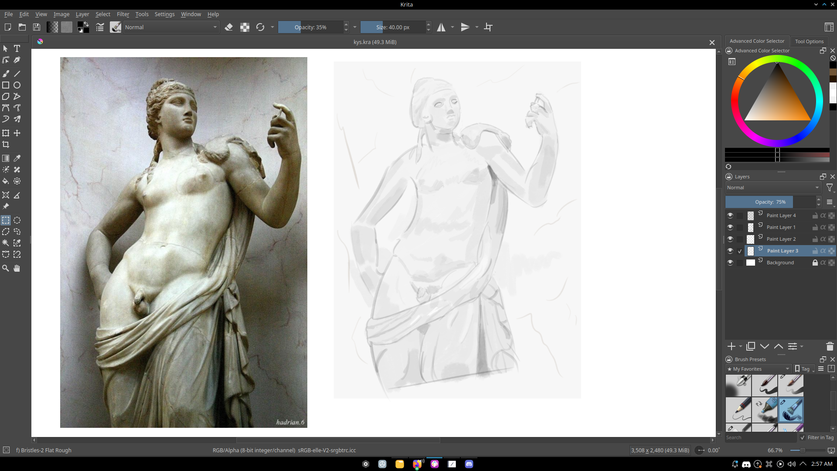Select the Gradient tool
837x471 pixels.
pos(6,158)
